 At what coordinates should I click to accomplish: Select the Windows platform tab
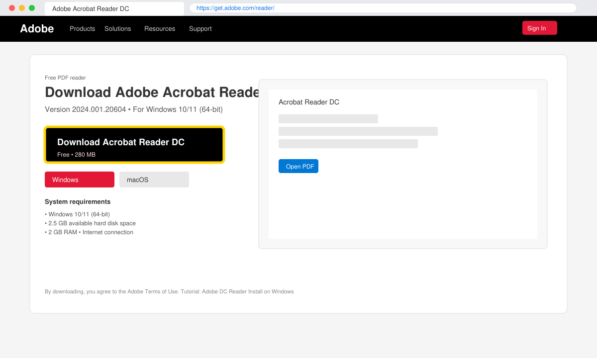(80, 179)
